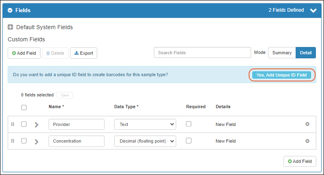Select the Provider row checkbox

(x=24, y=124)
